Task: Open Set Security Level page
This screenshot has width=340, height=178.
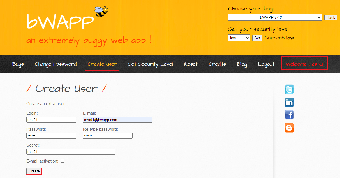Action: pos(151,64)
